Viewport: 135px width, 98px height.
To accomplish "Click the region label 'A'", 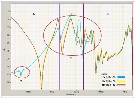I will [34, 14].
